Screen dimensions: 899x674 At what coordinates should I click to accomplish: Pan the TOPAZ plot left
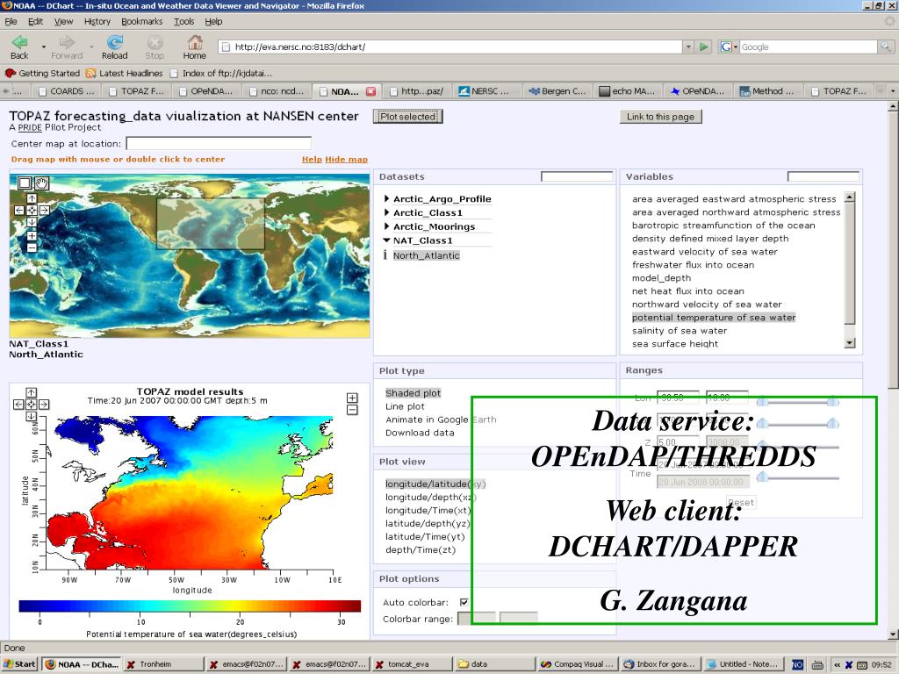(18, 405)
